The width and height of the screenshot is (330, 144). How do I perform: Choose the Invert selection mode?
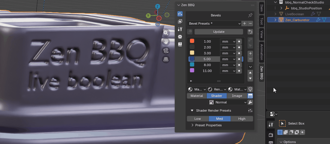coord(297,132)
